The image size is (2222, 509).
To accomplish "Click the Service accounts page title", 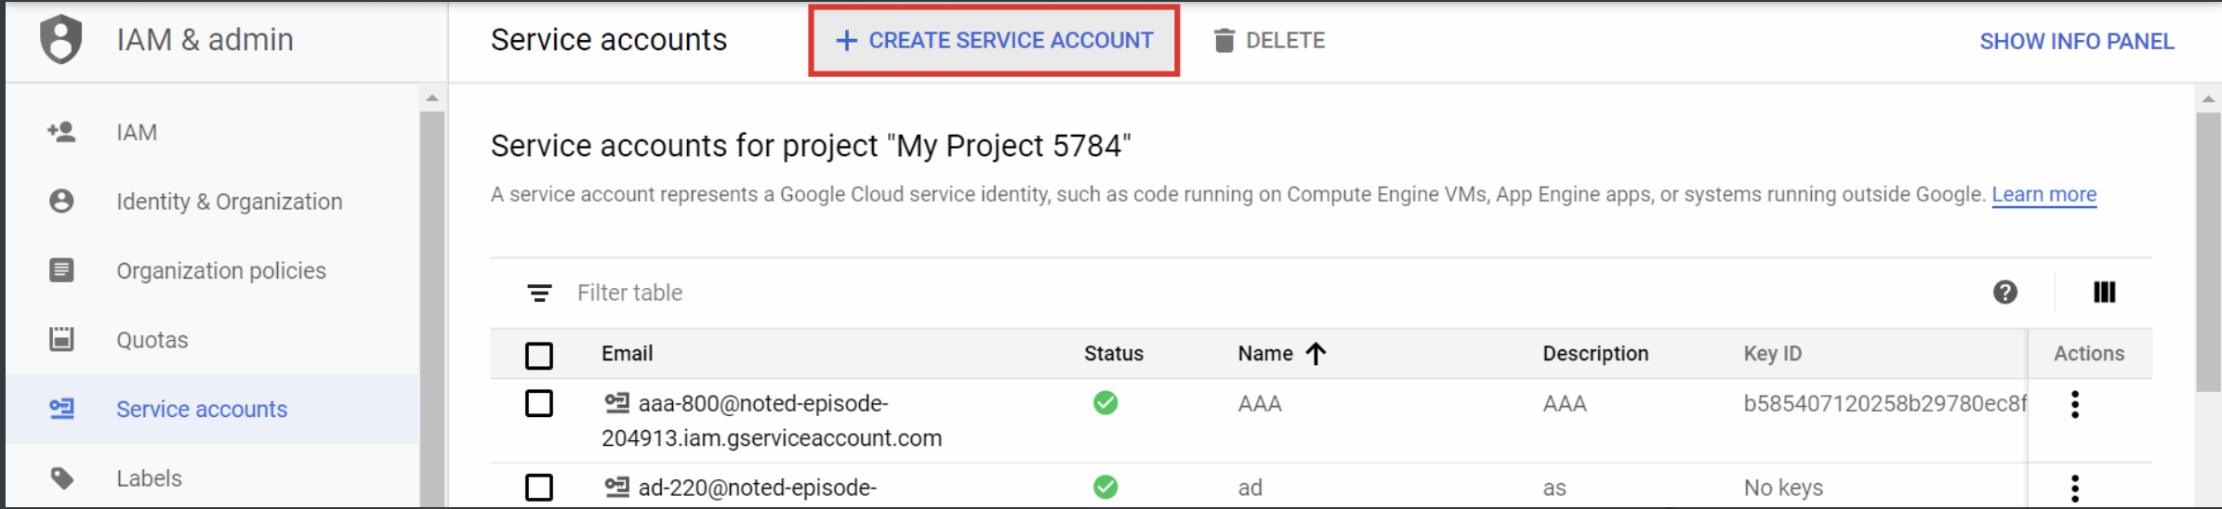I will point(609,40).
